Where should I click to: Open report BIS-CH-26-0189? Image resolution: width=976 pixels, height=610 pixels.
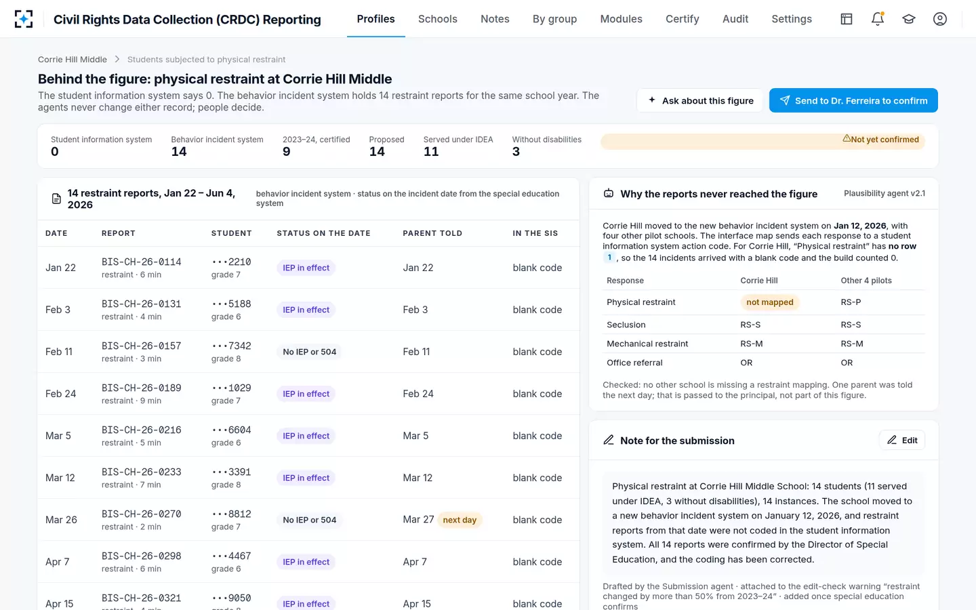click(142, 388)
